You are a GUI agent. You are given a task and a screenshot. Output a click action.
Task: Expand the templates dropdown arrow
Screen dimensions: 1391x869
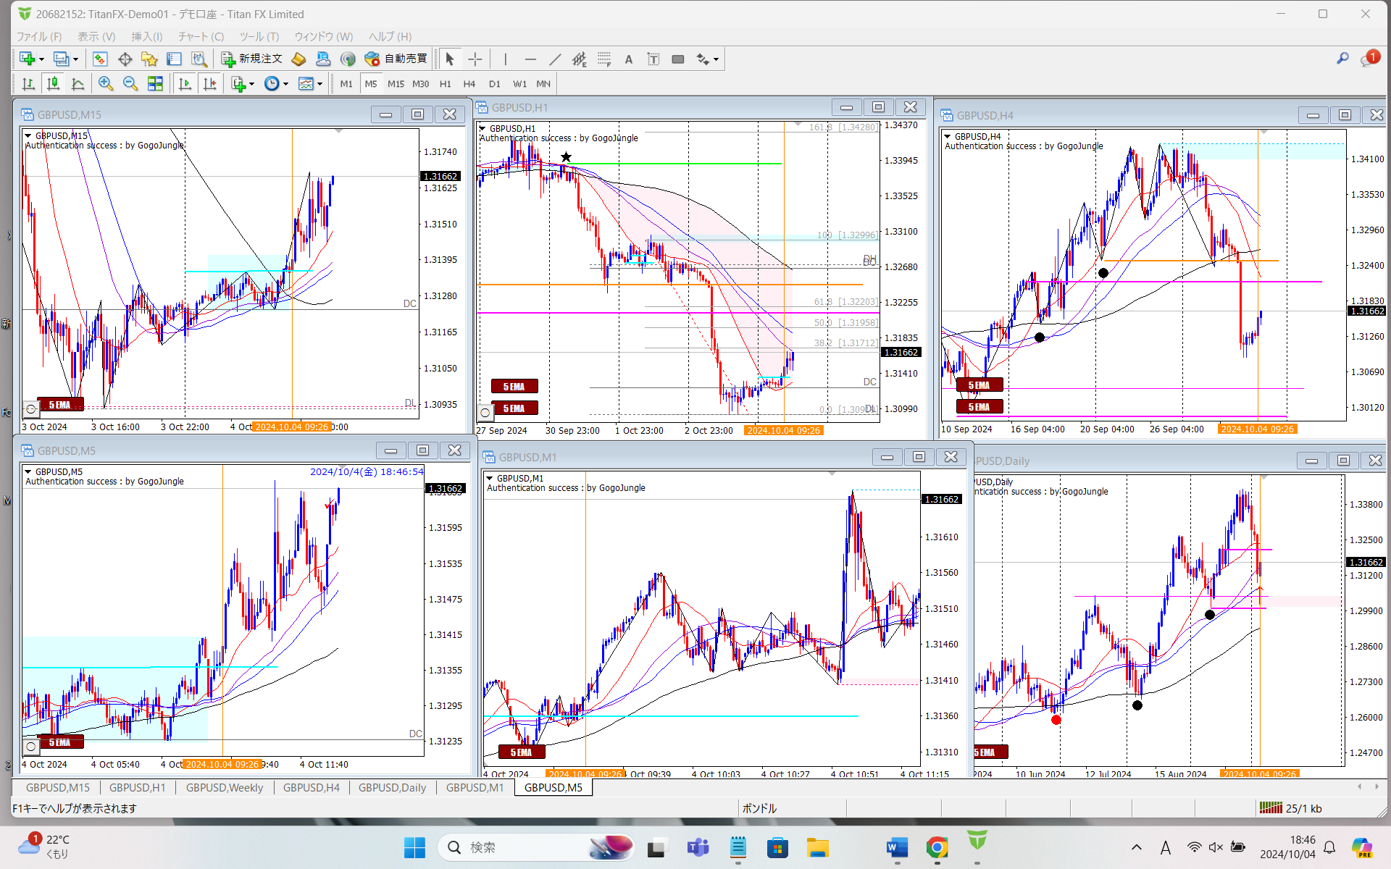(319, 84)
